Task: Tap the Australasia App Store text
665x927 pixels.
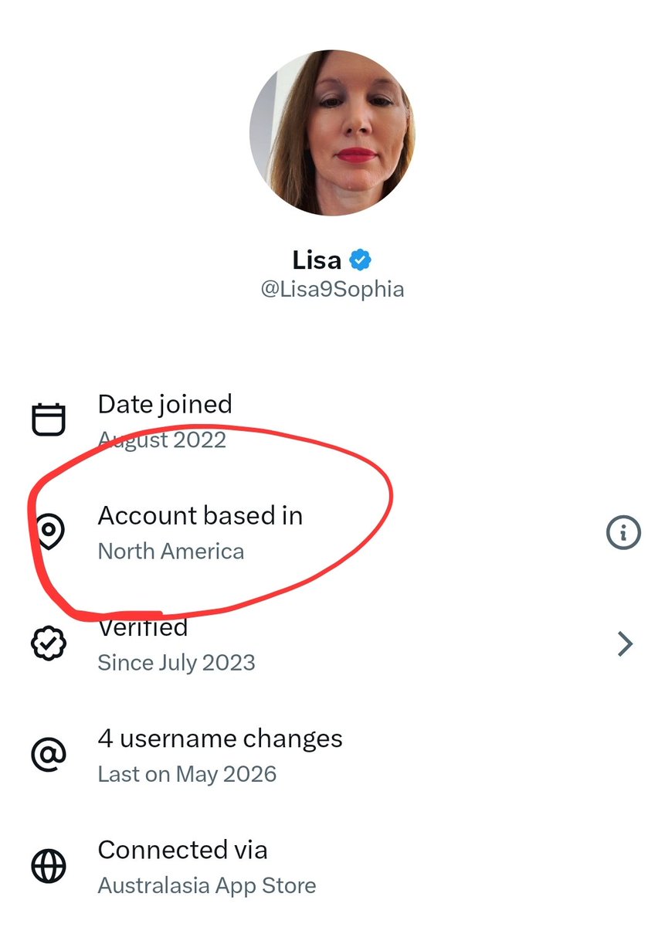Action: (x=207, y=885)
